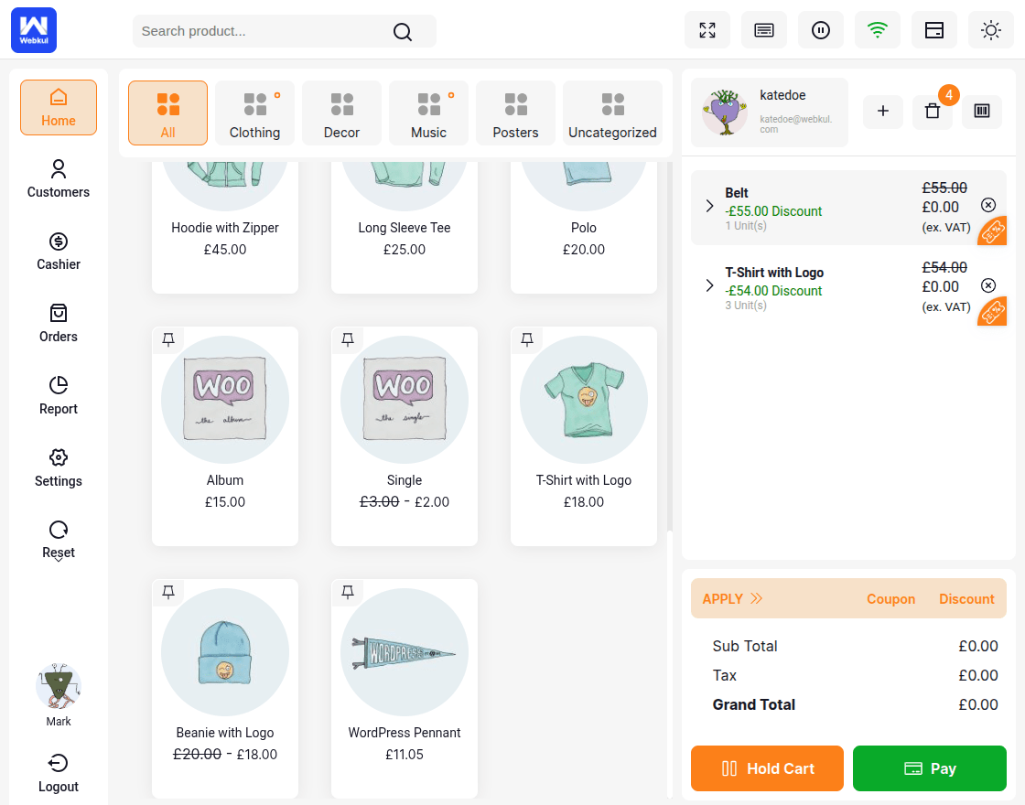This screenshot has width=1025, height=805.
Task: Click the pause session icon
Action: [x=821, y=30]
